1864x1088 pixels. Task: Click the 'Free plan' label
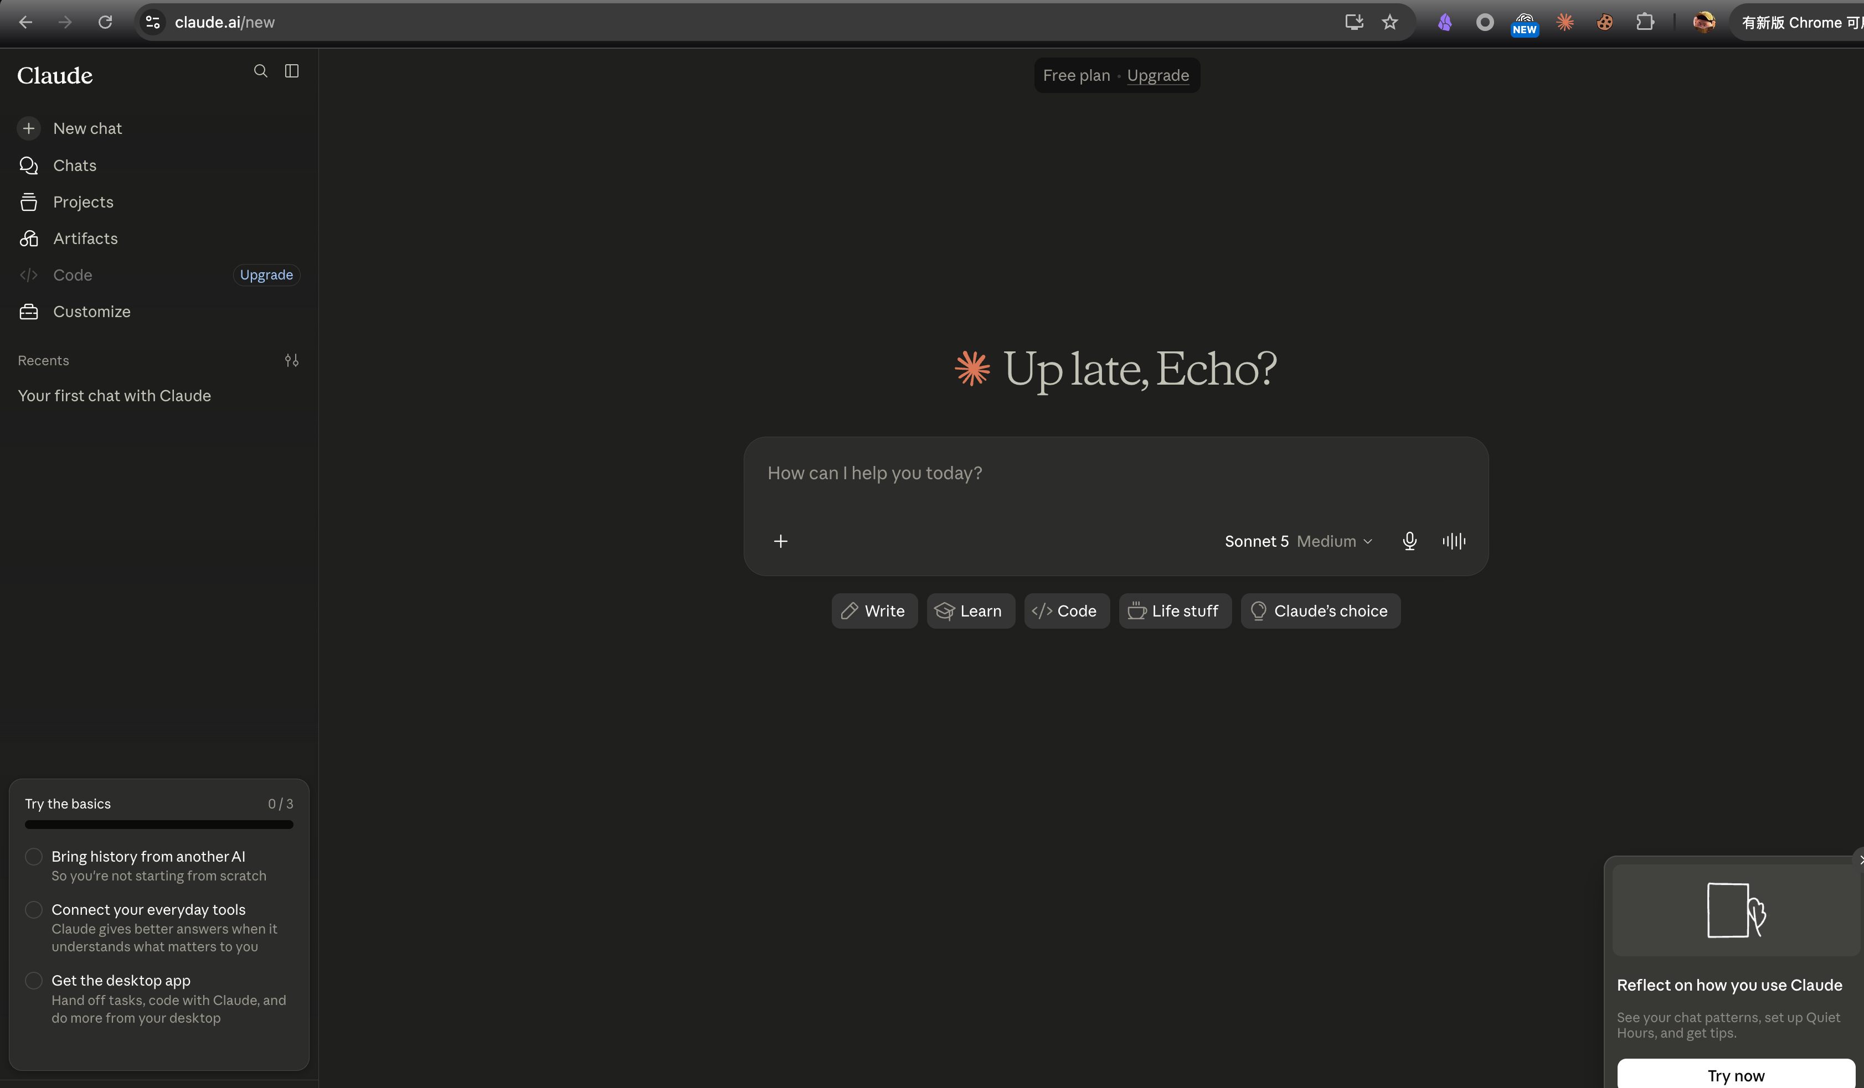tap(1076, 75)
